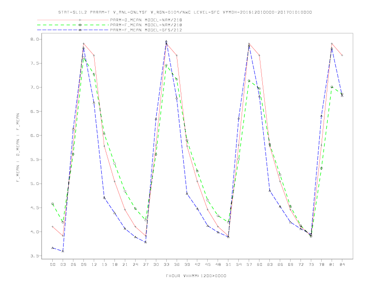373x288 pixels.
Task: Click green circle data point at hour 00
Action: pos(53,204)
